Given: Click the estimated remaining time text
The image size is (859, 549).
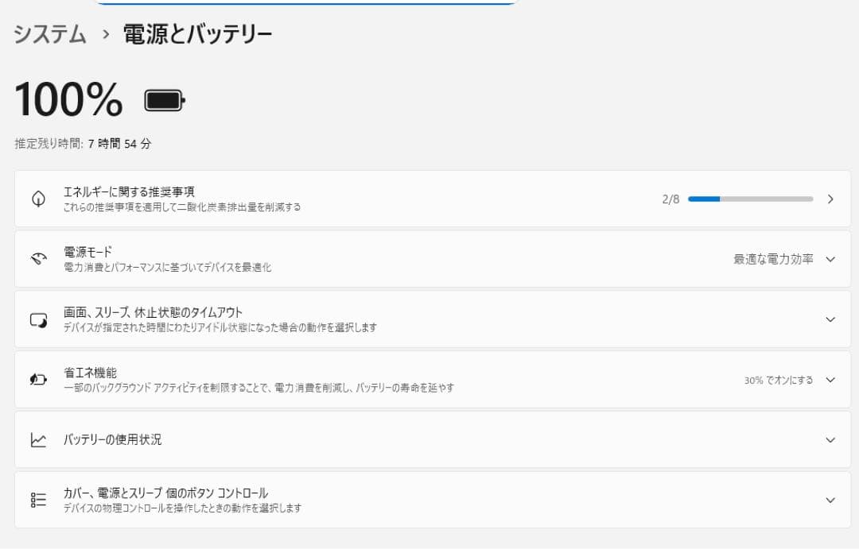Looking at the screenshot, I should [81, 144].
